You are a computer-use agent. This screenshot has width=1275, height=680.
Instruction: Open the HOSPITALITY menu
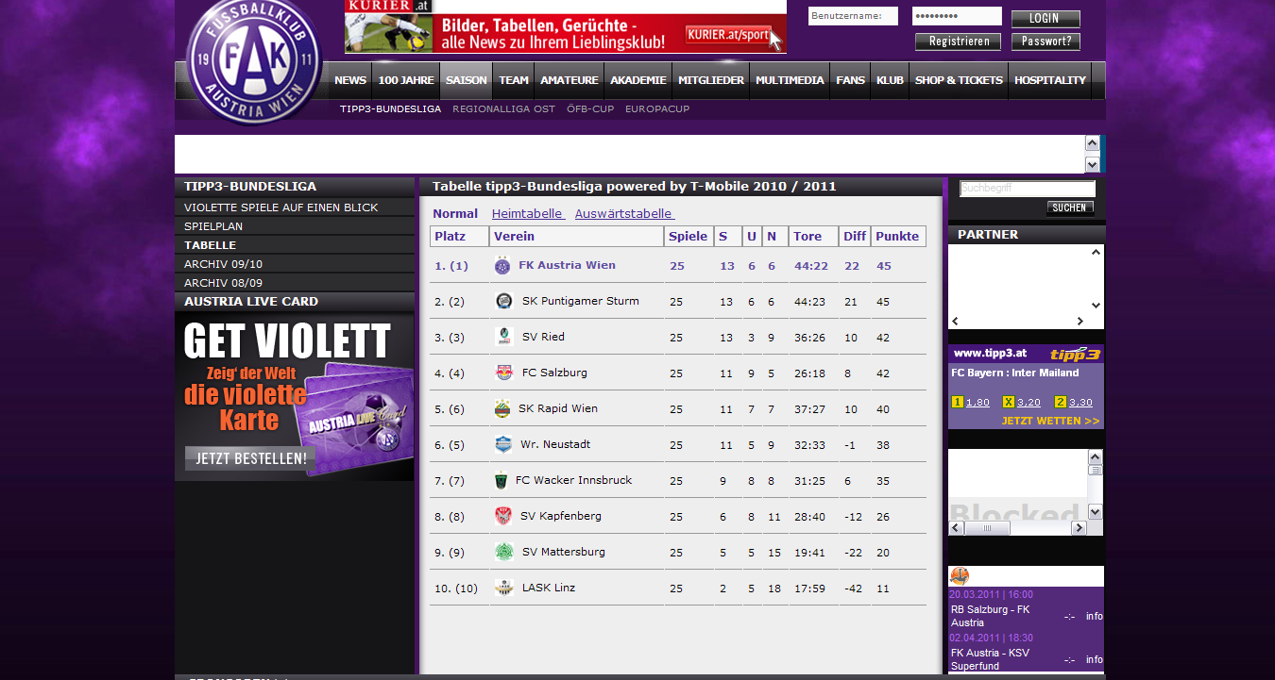pyautogui.click(x=1050, y=80)
